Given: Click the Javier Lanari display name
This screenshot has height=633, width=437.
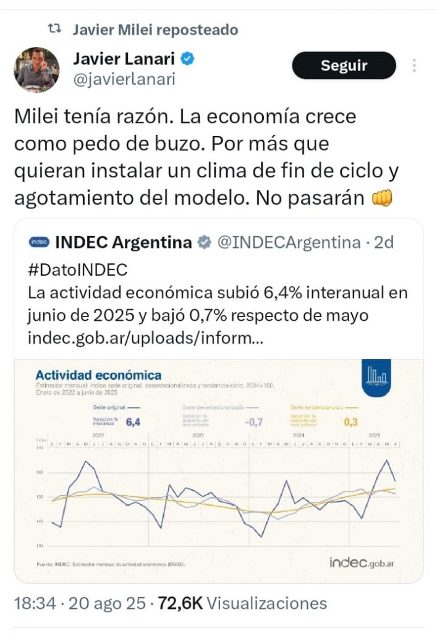Looking at the screenshot, I should click(x=124, y=59).
